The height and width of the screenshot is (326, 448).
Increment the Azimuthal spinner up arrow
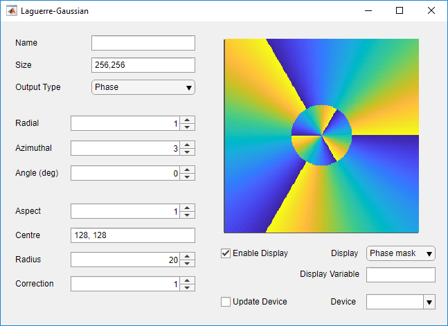188,145
